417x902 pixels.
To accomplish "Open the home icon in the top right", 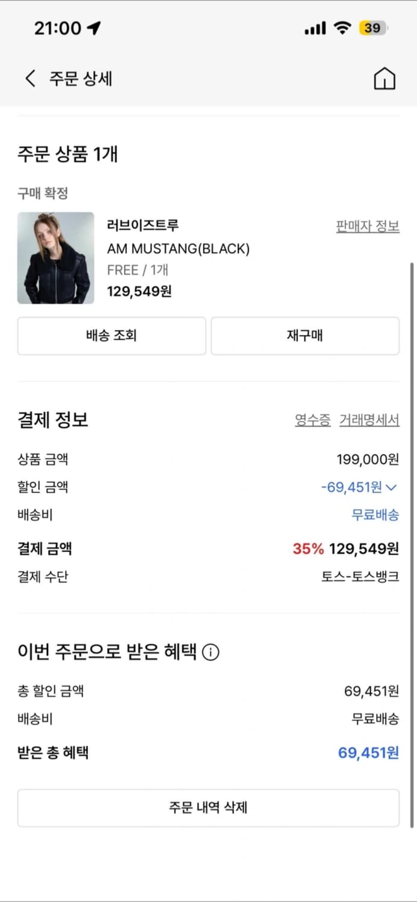I will pyautogui.click(x=385, y=78).
